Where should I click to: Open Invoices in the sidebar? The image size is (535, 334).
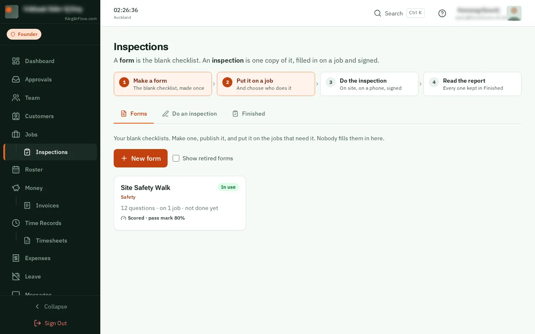(47, 205)
